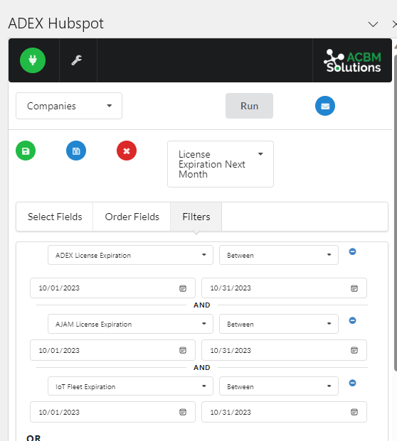Remove the ADEX License Expiration filter
Viewport: 397px width, 441px height.
tap(352, 251)
